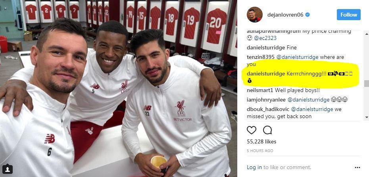Click scrollbar down arrow in comments
Screen dimensions: 369x177
(x=366, y=117)
